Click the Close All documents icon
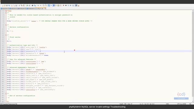The height and width of the screenshot is (109, 194). 14,5
